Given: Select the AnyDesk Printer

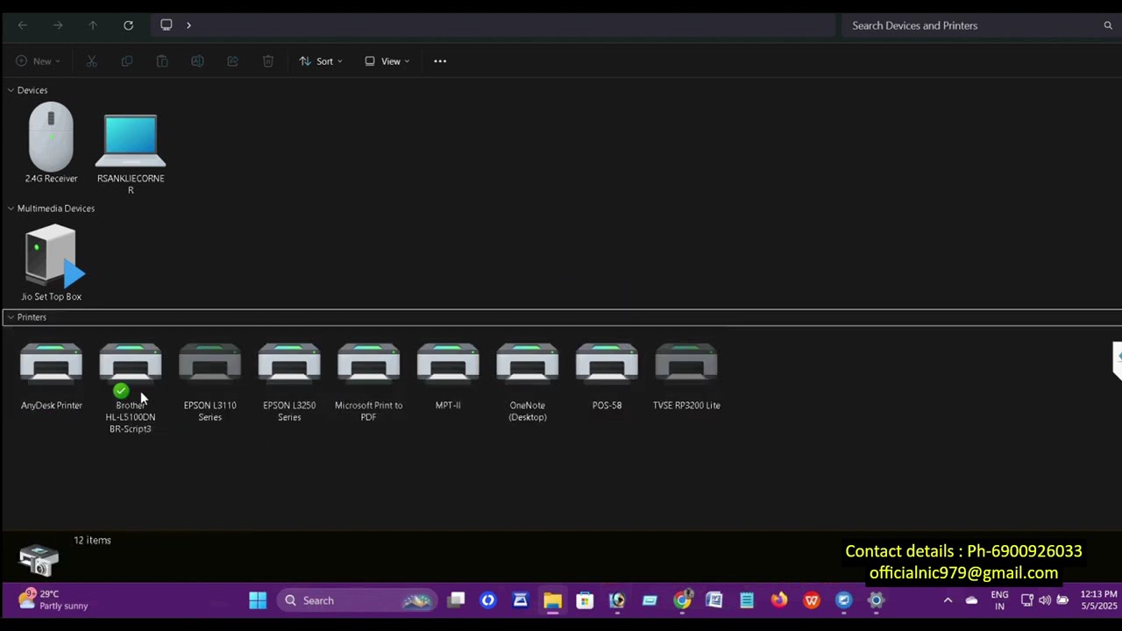Looking at the screenshot, I should click(x=52, y=377).
